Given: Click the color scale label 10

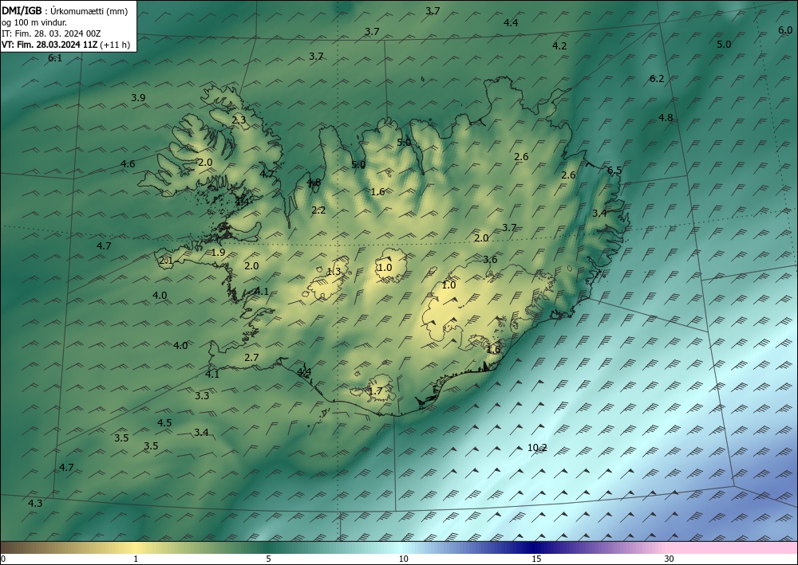Looking at the screenshot, I should tap(404, 559).
